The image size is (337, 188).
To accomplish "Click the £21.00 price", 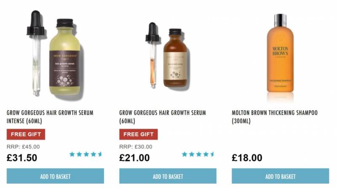I will (x=134, y=158).
